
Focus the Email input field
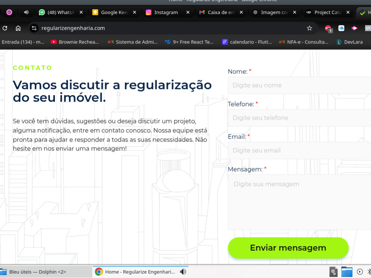tap(299, 150)
